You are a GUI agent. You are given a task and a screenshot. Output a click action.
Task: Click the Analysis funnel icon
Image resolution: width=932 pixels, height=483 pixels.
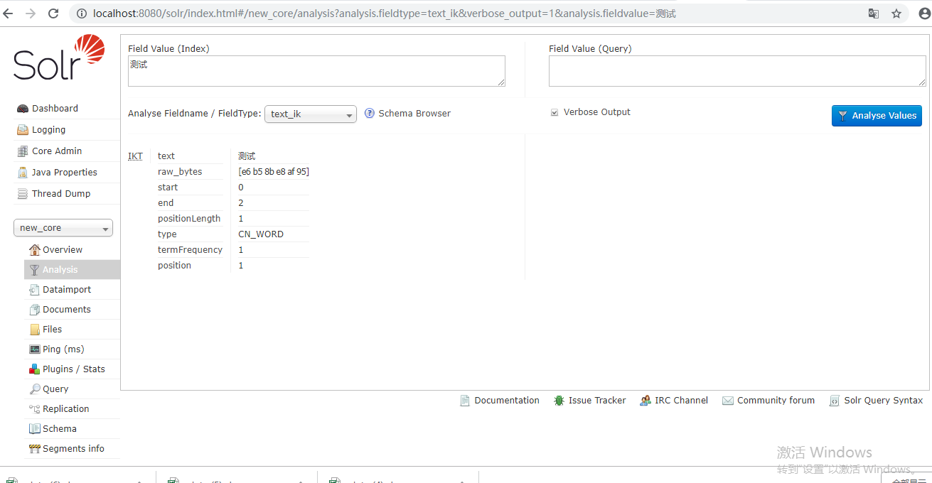tap(34, 270)
